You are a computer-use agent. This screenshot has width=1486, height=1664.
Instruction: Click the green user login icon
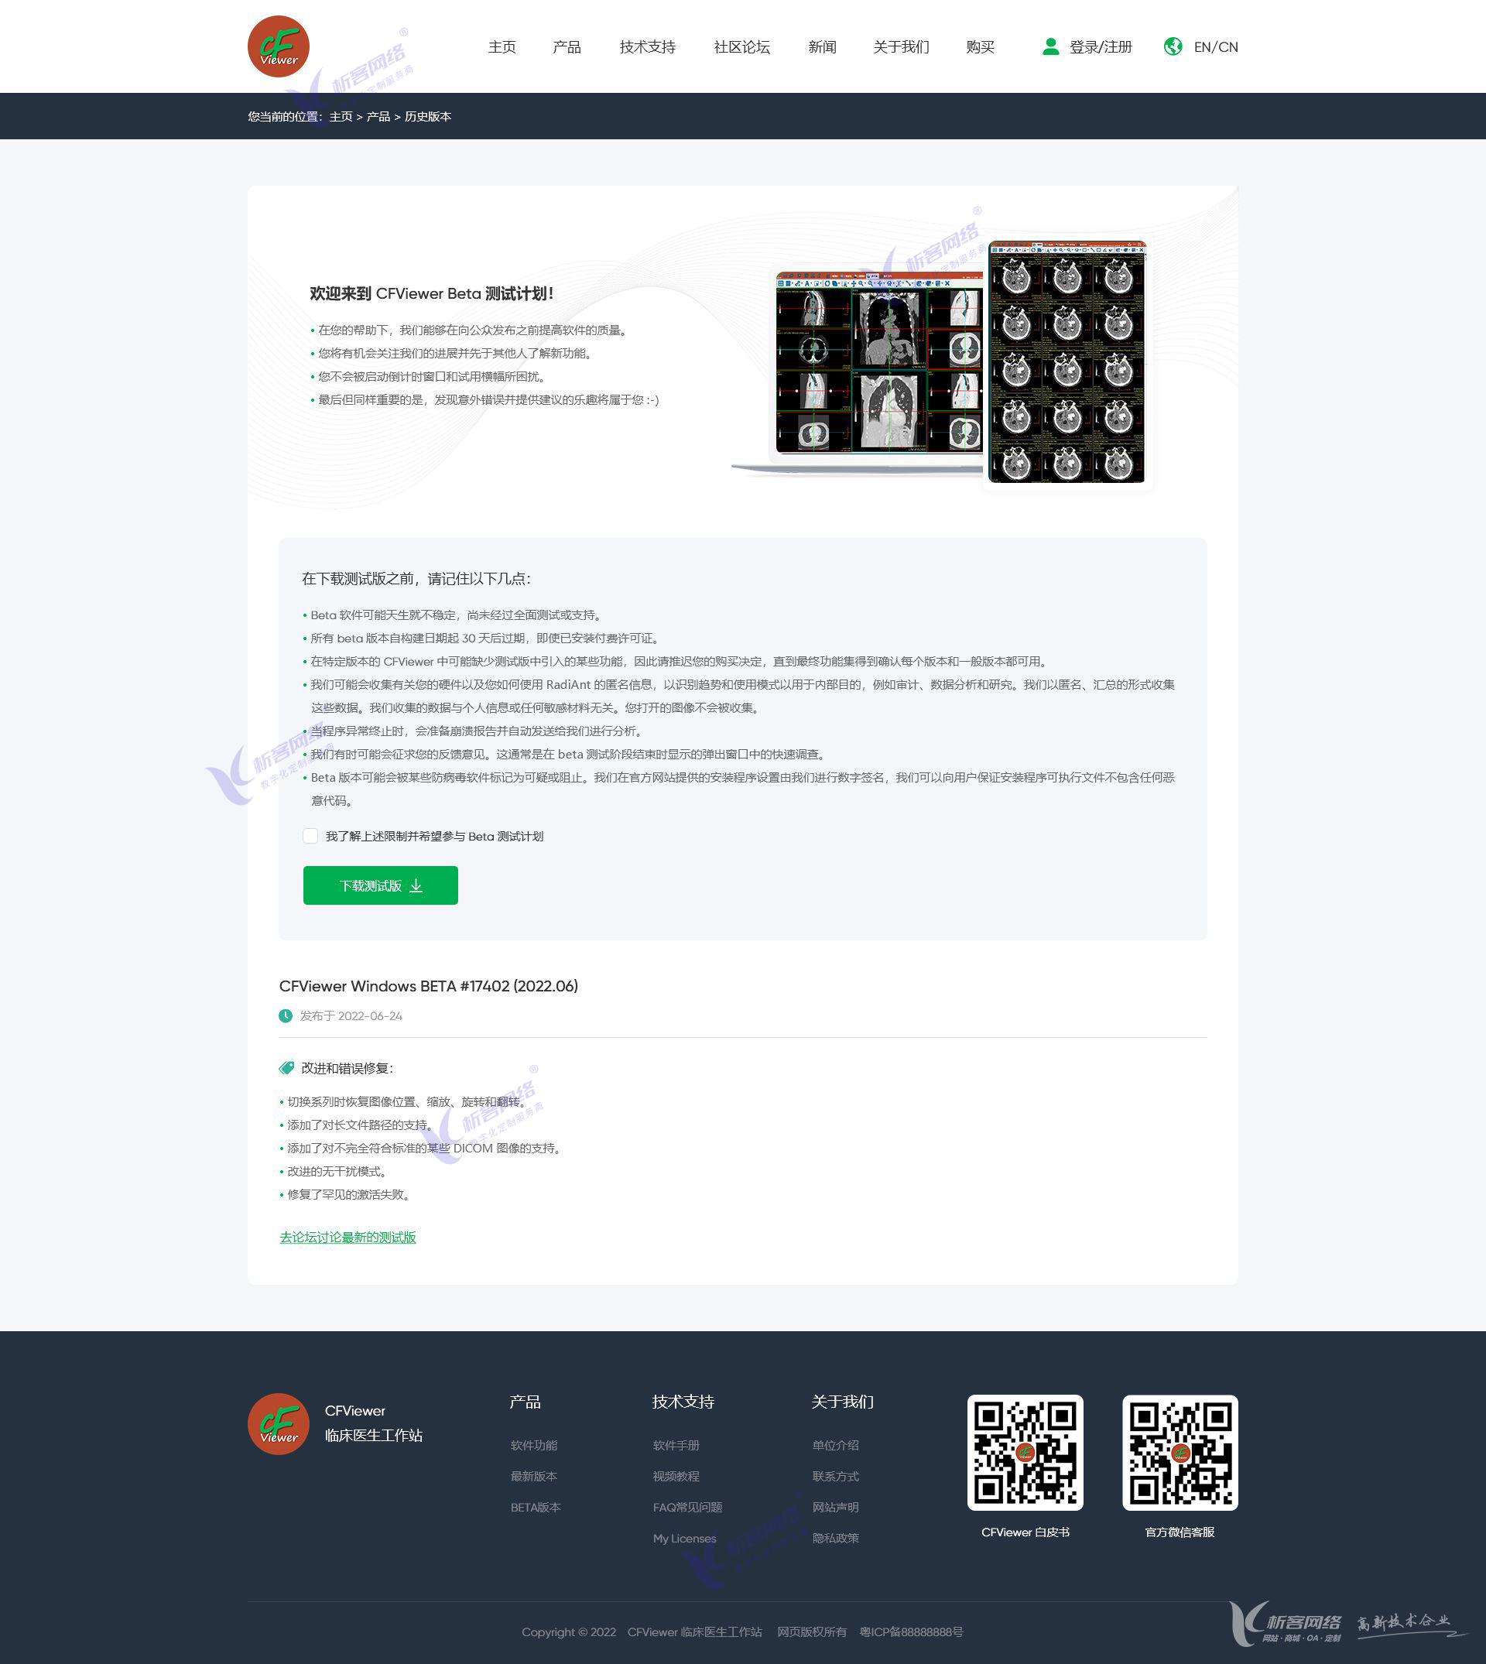[1050, 46]
